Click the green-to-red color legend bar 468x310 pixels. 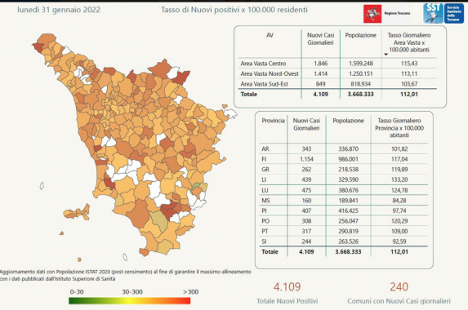(130, 301)
